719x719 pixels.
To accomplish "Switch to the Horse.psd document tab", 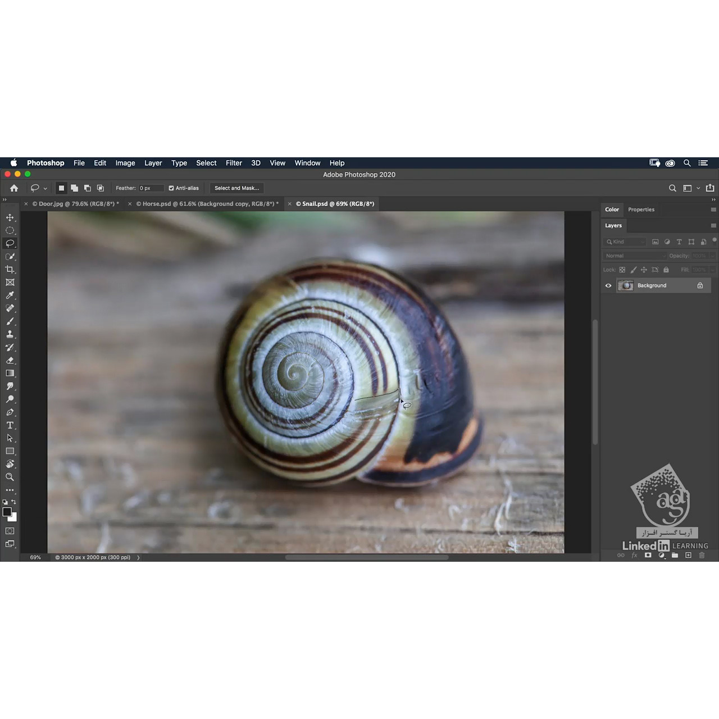I will click(x=207, y=204).
